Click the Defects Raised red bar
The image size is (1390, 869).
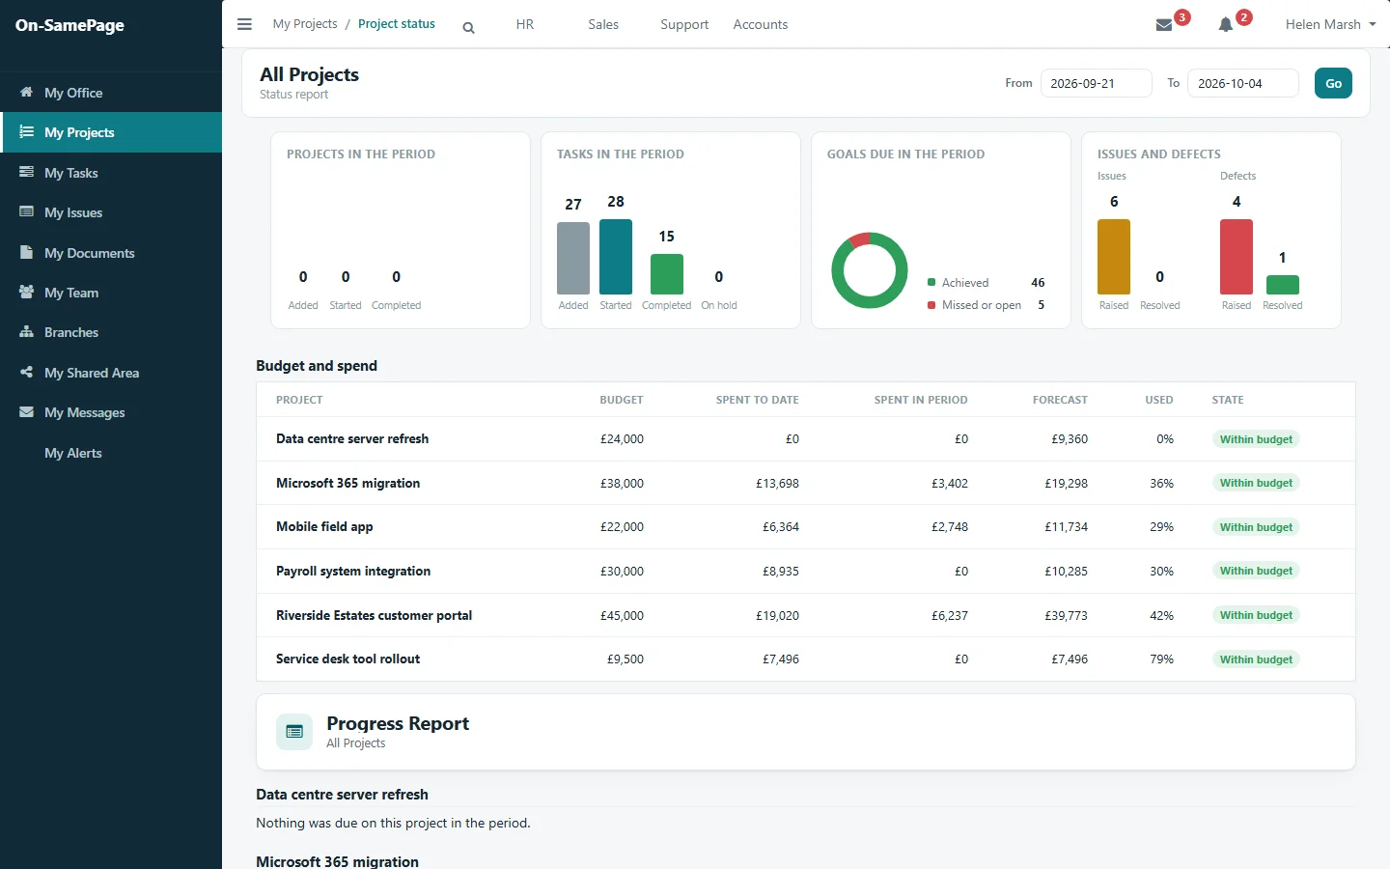1237,257
